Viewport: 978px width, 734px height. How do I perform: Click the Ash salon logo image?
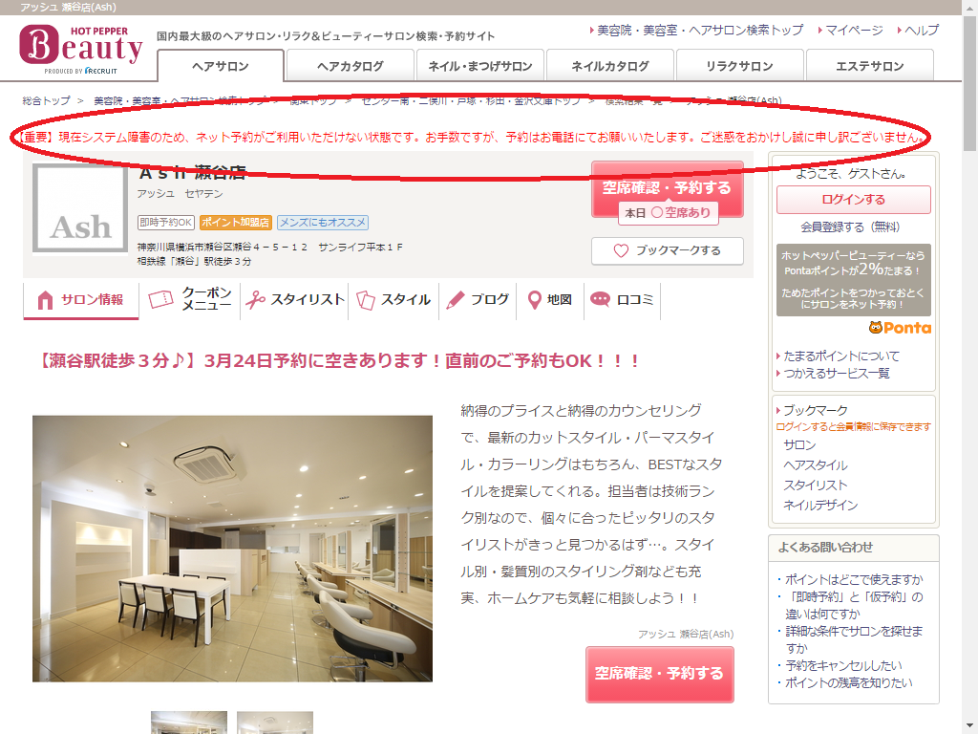point(80,209)
